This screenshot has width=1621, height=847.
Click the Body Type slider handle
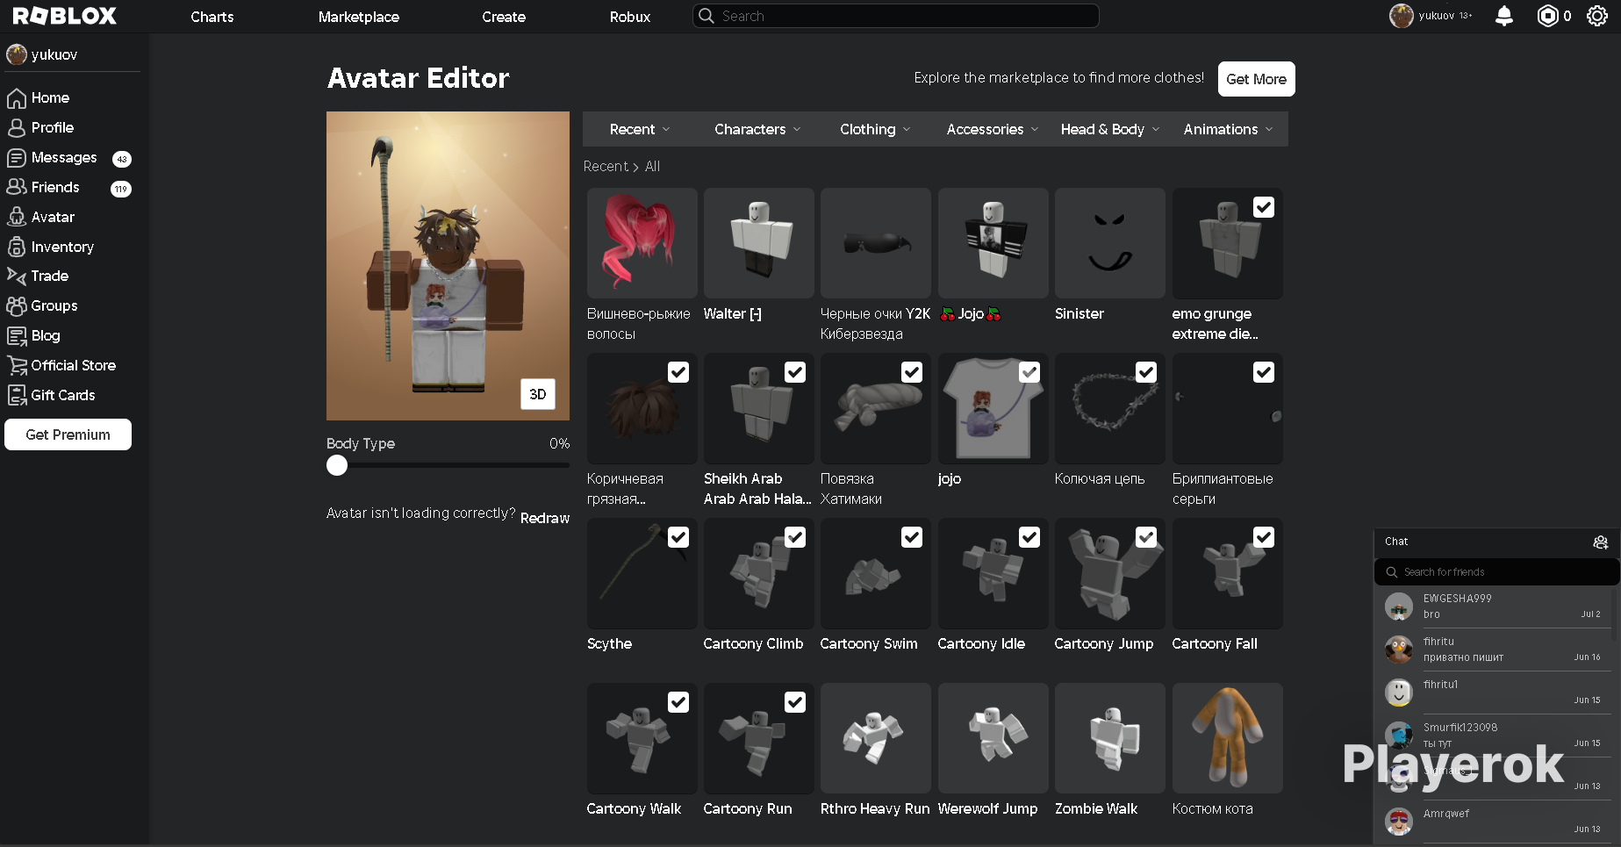(x=337, y=466)
